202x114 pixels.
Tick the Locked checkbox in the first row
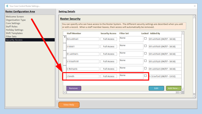pyautogui.click(x=145, y=38)
